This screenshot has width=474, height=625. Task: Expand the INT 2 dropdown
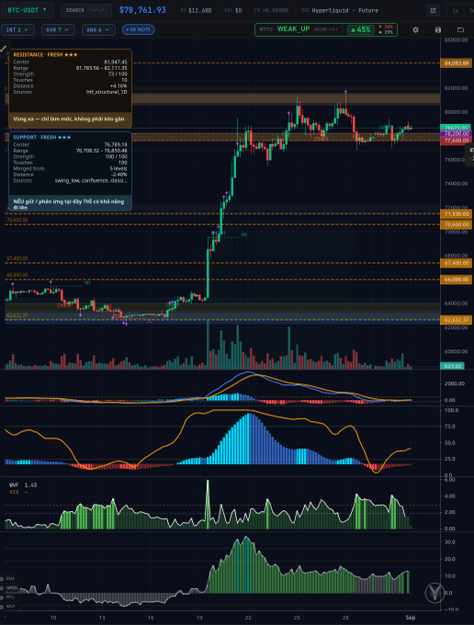tap(17, 30)
